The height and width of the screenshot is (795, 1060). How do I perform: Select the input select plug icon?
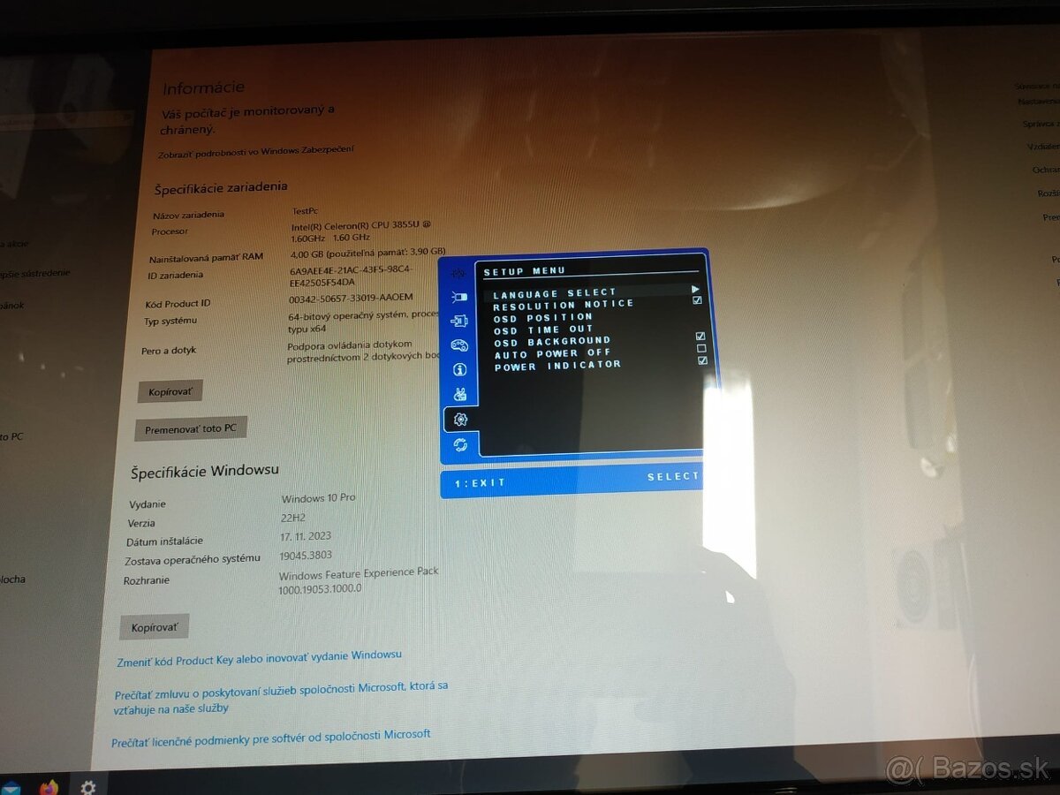[x=460, y=320]
